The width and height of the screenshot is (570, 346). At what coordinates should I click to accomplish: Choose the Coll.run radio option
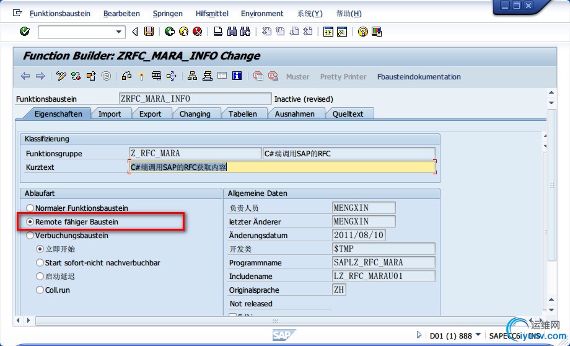[x=40, y=290]
